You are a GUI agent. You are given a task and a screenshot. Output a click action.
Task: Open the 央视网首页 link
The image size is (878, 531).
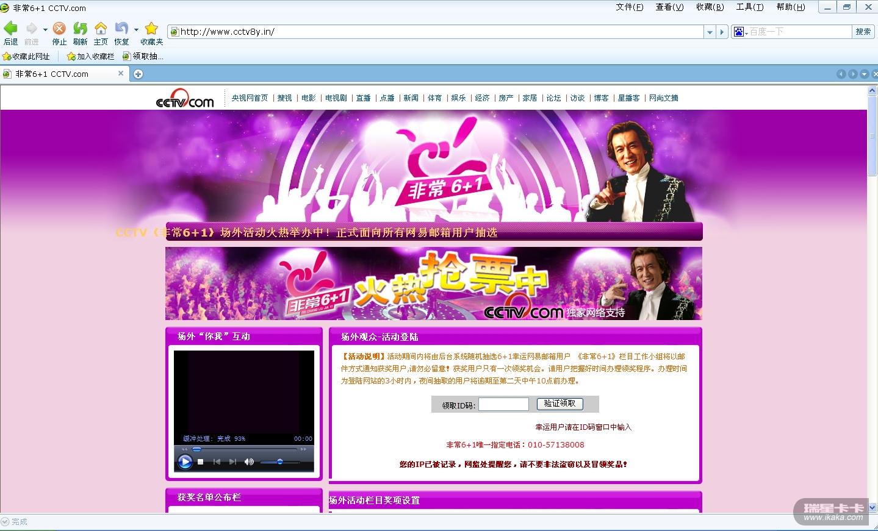pyautogui.click(x=250, y=98)
